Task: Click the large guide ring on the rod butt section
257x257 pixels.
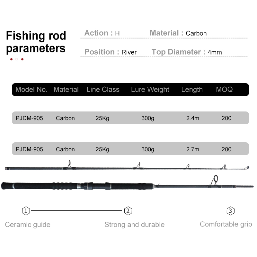Action: point(215,180)
